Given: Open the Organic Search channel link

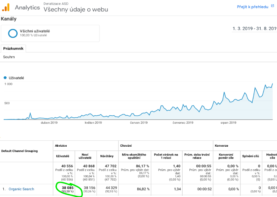Looking at the screenshot, I should (x=21, y=189).
